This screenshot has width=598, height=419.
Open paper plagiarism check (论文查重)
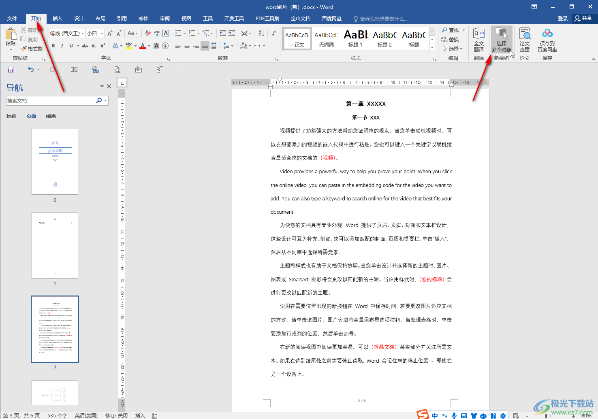point(525,40)
